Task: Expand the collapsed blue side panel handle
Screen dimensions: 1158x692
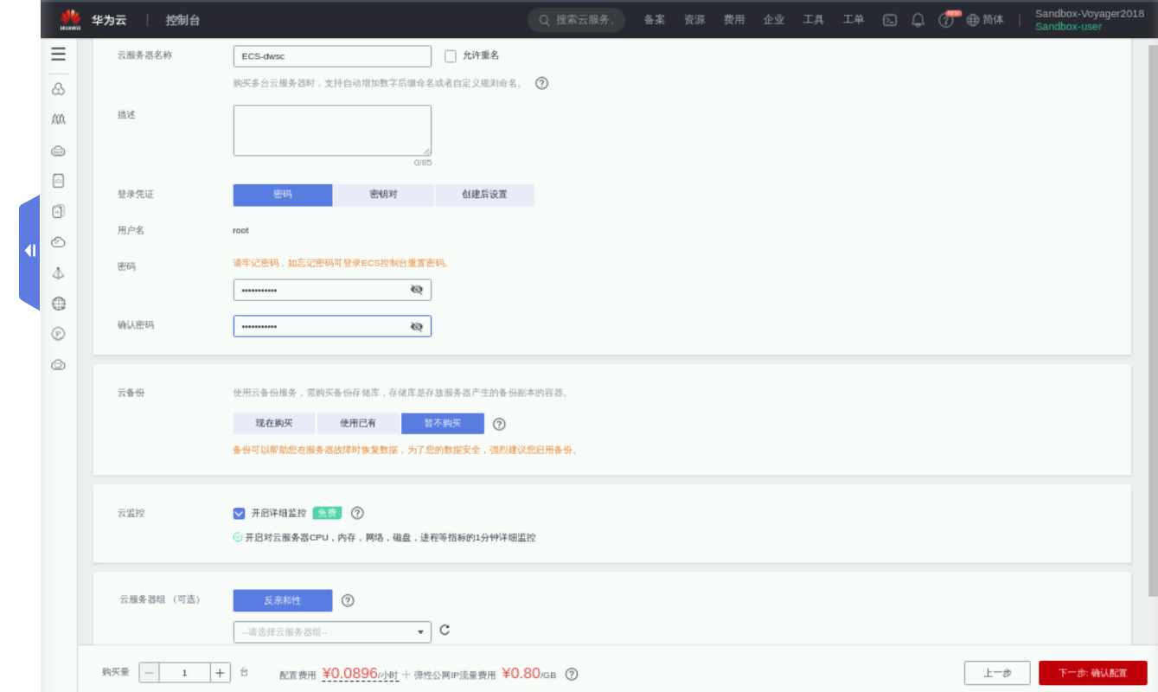Action: pos(29,251)
